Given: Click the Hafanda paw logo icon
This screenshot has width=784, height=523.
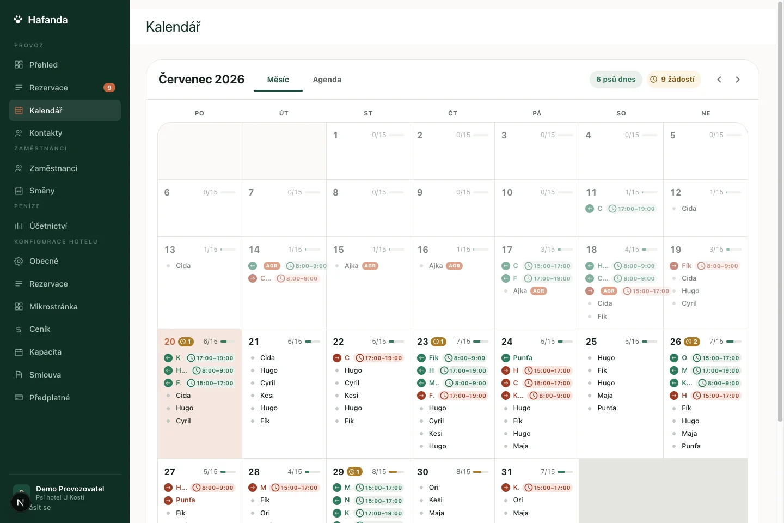Looking at the screenshot, I should pyautogui.click(x=18, y=20).
